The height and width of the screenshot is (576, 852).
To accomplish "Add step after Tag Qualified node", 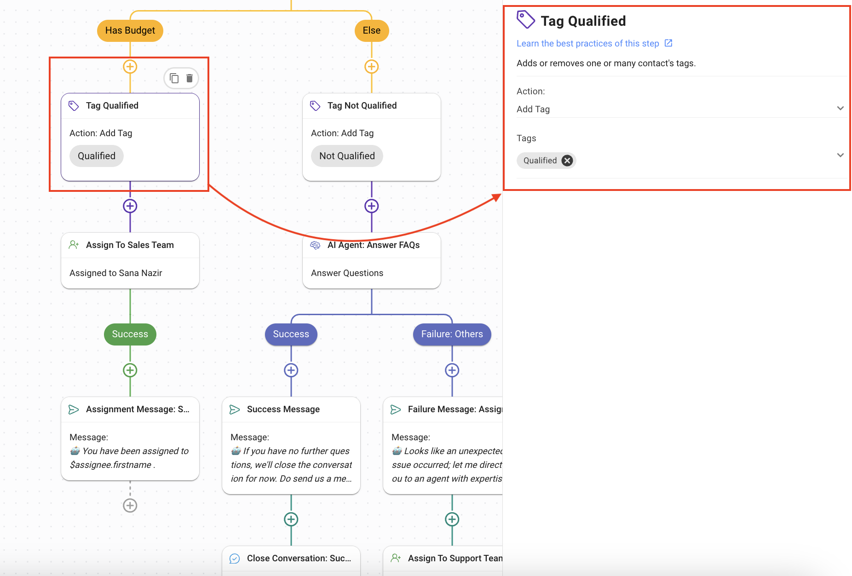I will (x=130, y=206).
